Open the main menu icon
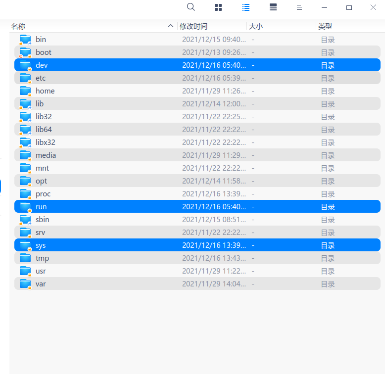The width and height of the screenshot is (385, 374). coord(299,7)
